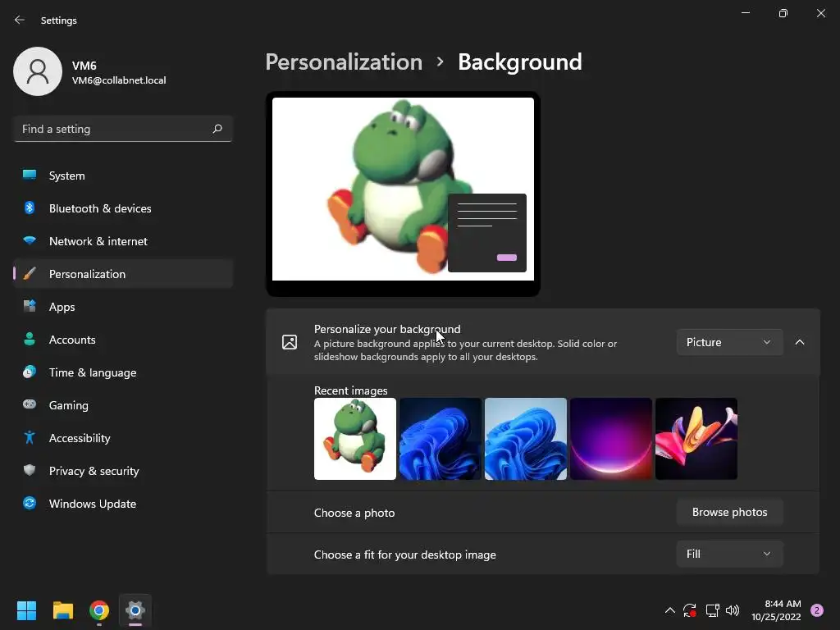Click the System monitor icon
Viewport: 840px width, 630px height.
30,176
